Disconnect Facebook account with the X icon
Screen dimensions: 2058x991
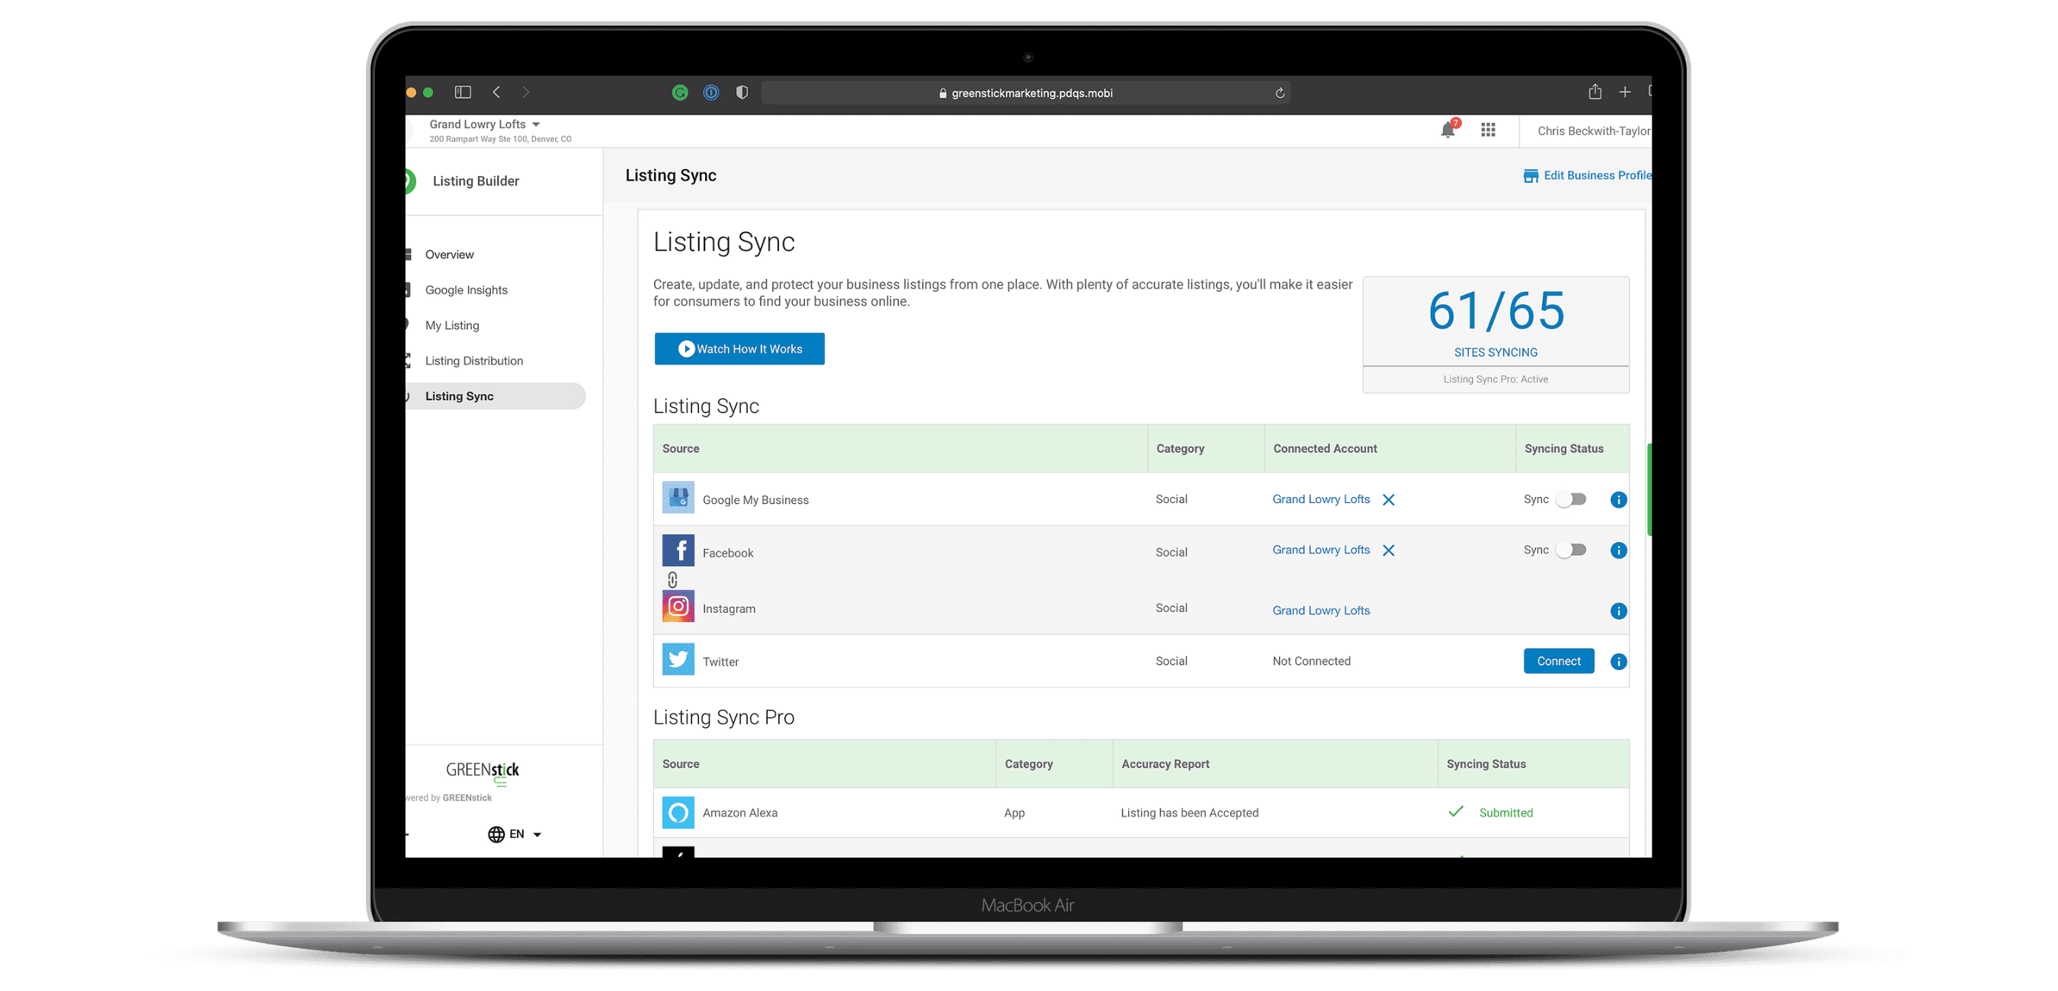tap(1389, 550)
